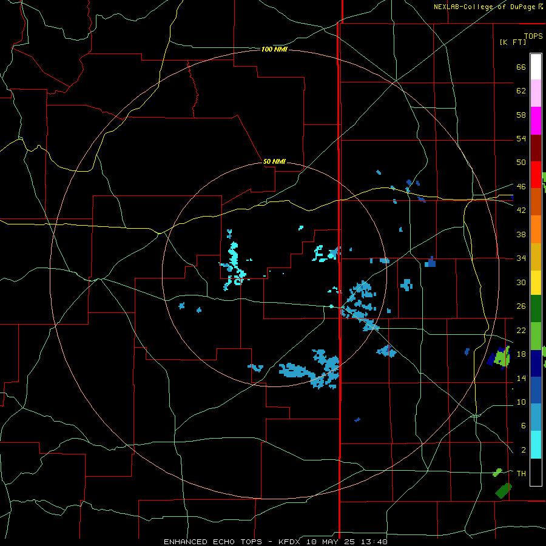Viewport: 546px width, 546px height.
Task: Click the 22 legend value
Action: [x=521, y=331]
